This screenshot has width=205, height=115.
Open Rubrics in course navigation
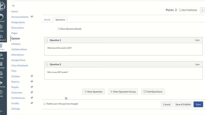click(15, 82)
